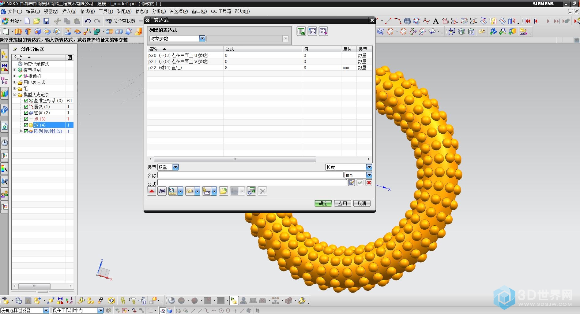Viewport: 580px width, 314px height.
Task: Click the f(x) function insert button
Action: pos(162,191)
